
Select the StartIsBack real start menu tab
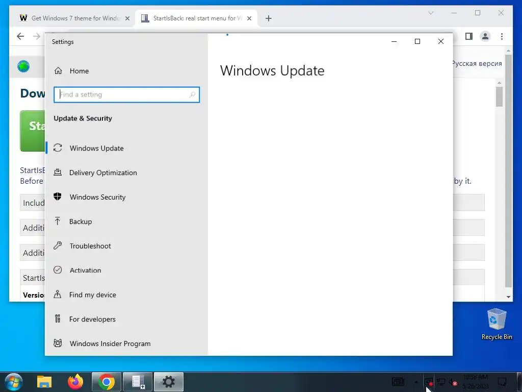pyautogui.click(x=197, y=18)
